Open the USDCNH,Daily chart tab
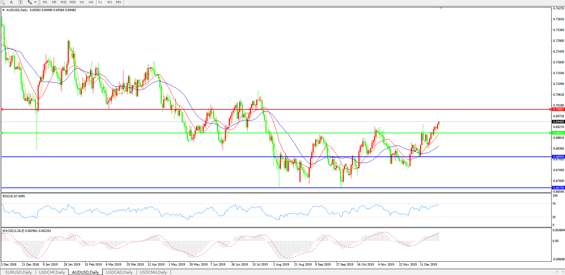This screenshot has height=275, width=565. (x=153, y=272)
